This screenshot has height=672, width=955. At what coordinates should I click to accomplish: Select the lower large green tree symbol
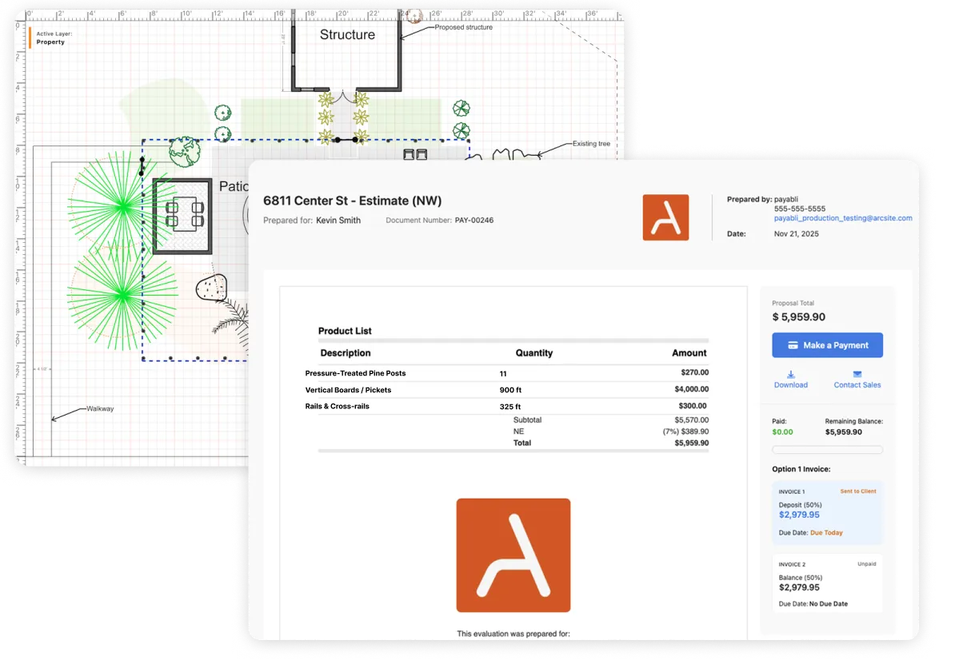(x=123, y=295)
